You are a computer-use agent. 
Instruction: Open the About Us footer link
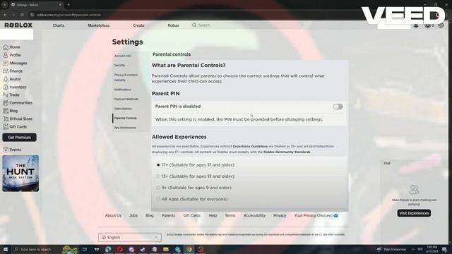pos(113,215)
